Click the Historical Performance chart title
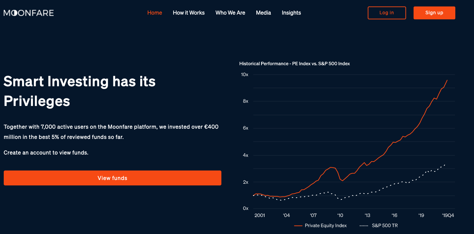The image size is (474, 234). coord(294,64)
